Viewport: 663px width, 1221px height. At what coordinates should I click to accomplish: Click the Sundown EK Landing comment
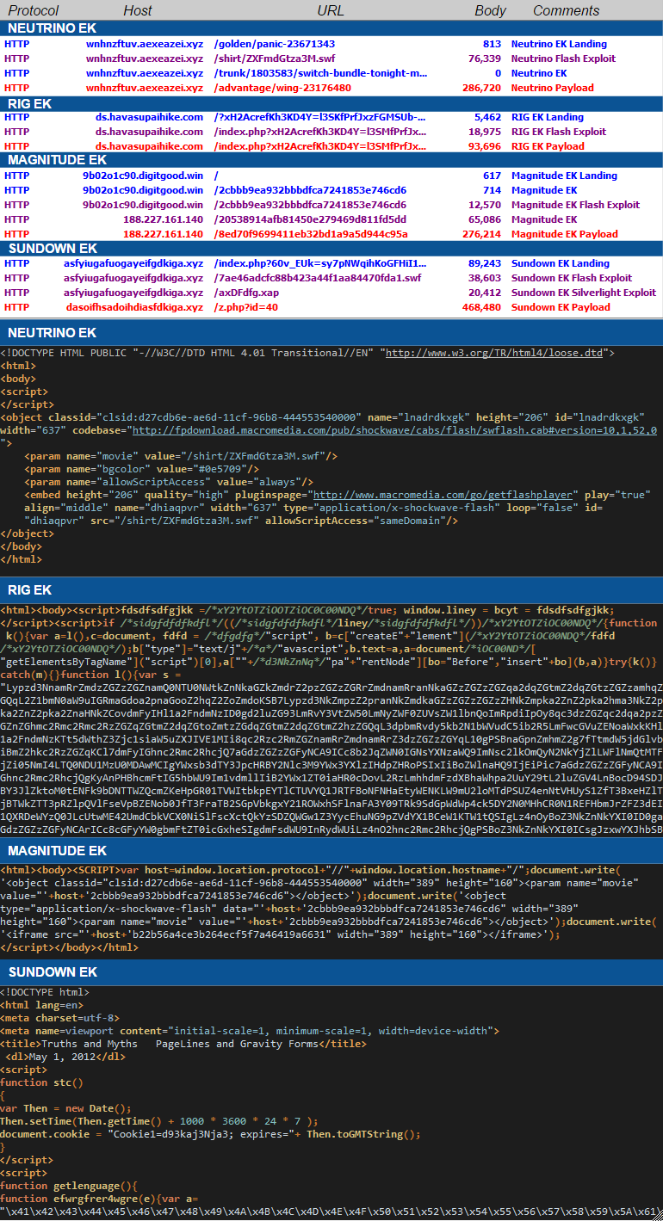561,263
